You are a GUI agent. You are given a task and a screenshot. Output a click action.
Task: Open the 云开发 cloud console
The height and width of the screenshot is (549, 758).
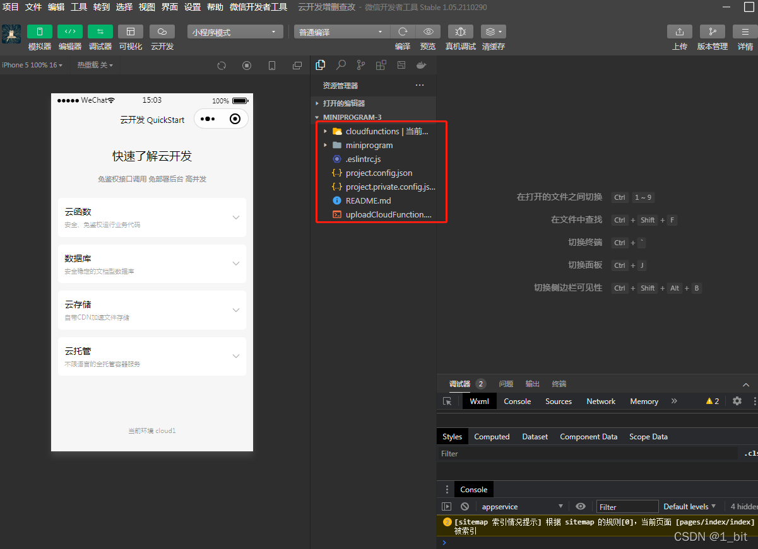coord(162,32)
